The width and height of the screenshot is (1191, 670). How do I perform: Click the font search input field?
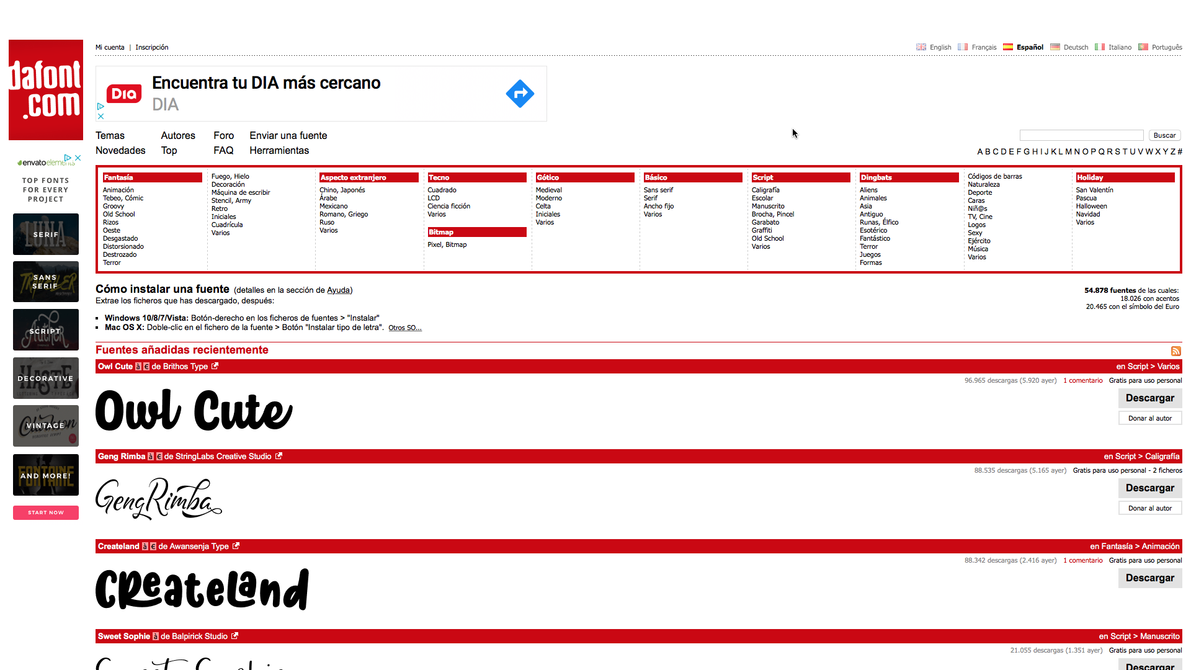(x=1081, y=135)
